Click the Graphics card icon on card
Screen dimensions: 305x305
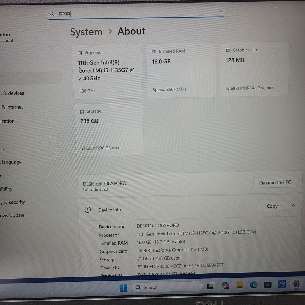point(228,50)
